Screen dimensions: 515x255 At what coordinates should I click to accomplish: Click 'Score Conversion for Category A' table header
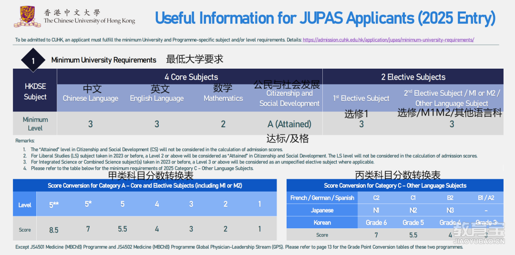point(145,186)
